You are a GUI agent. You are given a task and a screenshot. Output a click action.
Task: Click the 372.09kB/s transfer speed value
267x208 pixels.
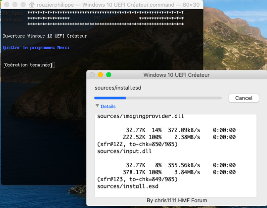coord(184,130)
